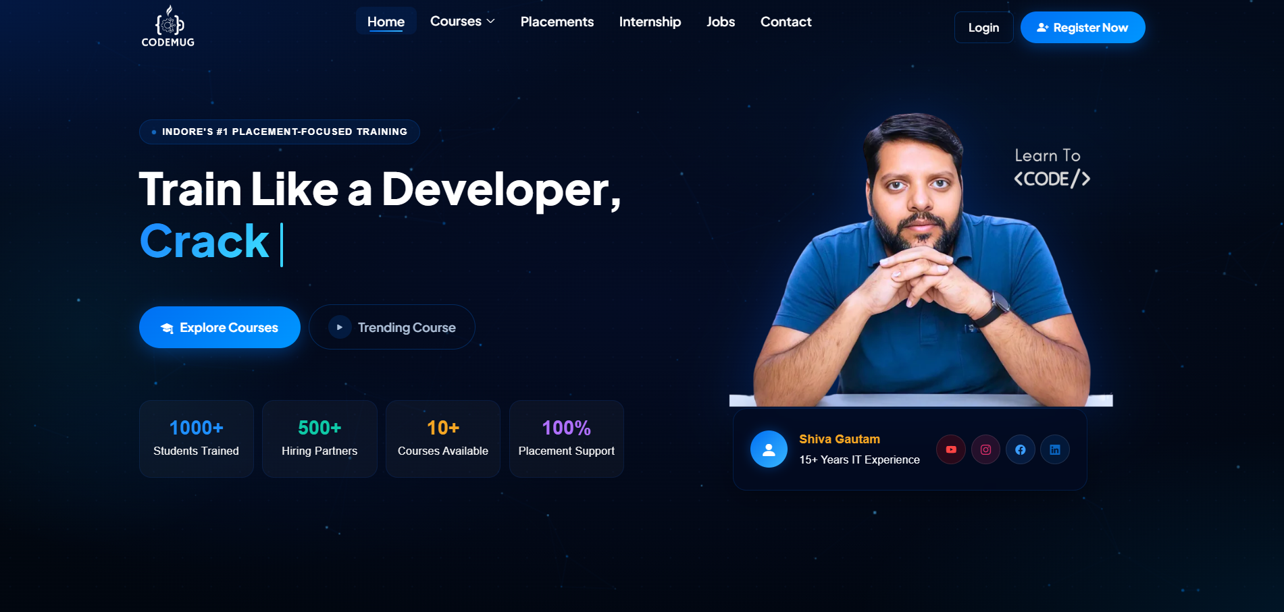This screenshot has height=612, width=1284.
Task: Open the Internship page link
Action: pos(650,22)
